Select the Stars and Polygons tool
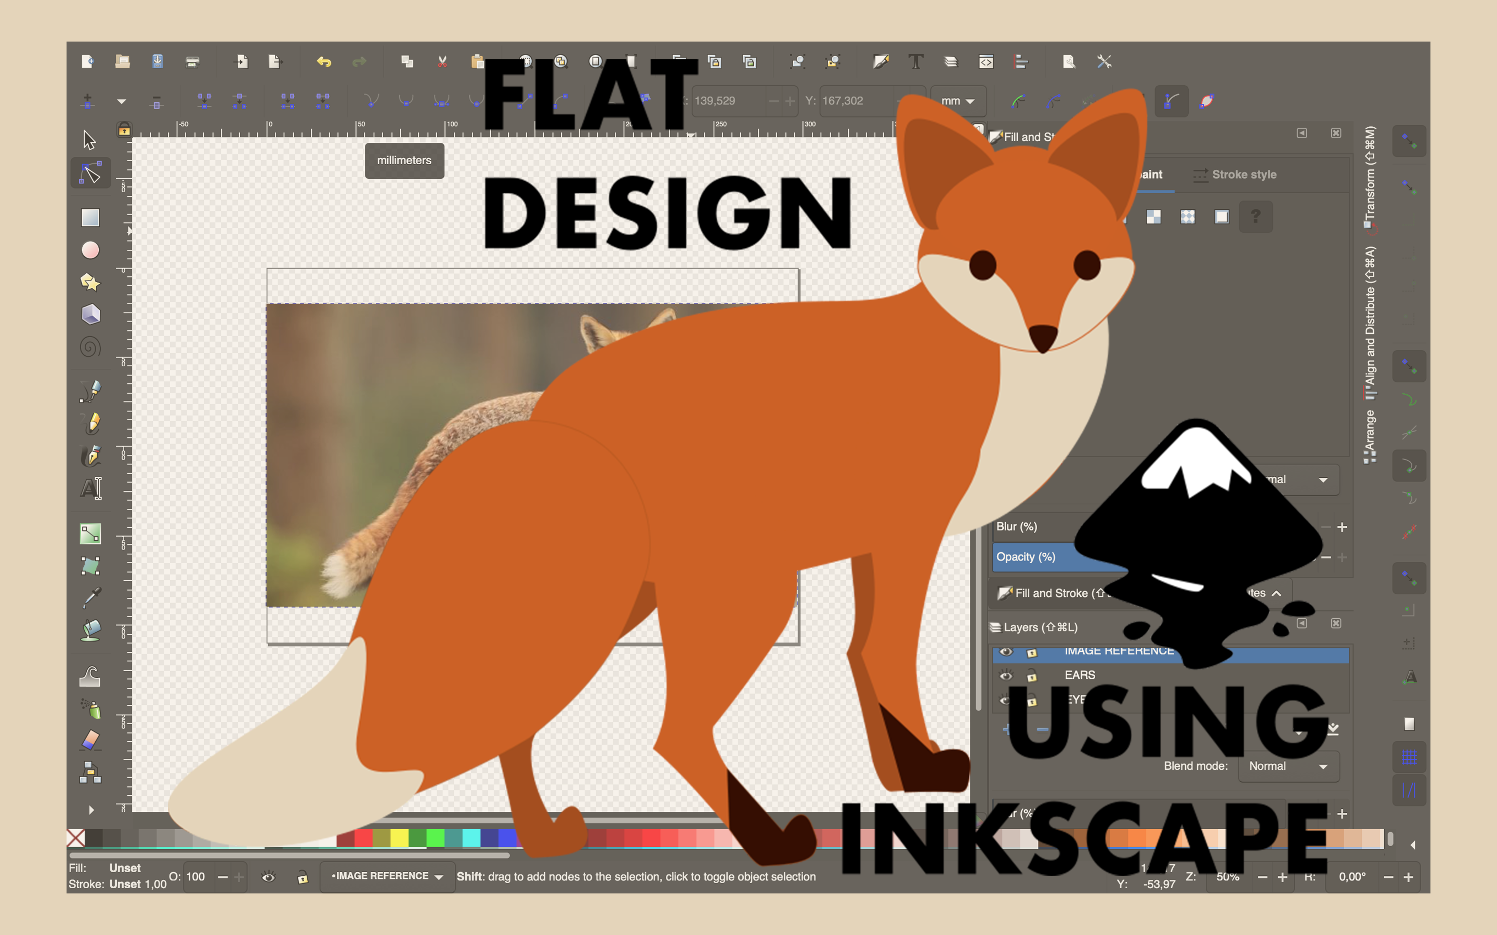1497x935 pixels. coord(90,282)
